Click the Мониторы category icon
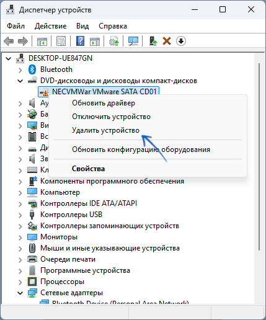This screenshot has width=266, height=320. 32,237
